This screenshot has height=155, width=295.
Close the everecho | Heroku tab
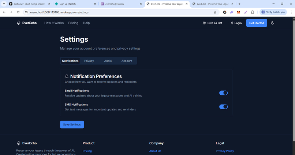(141, 4)
